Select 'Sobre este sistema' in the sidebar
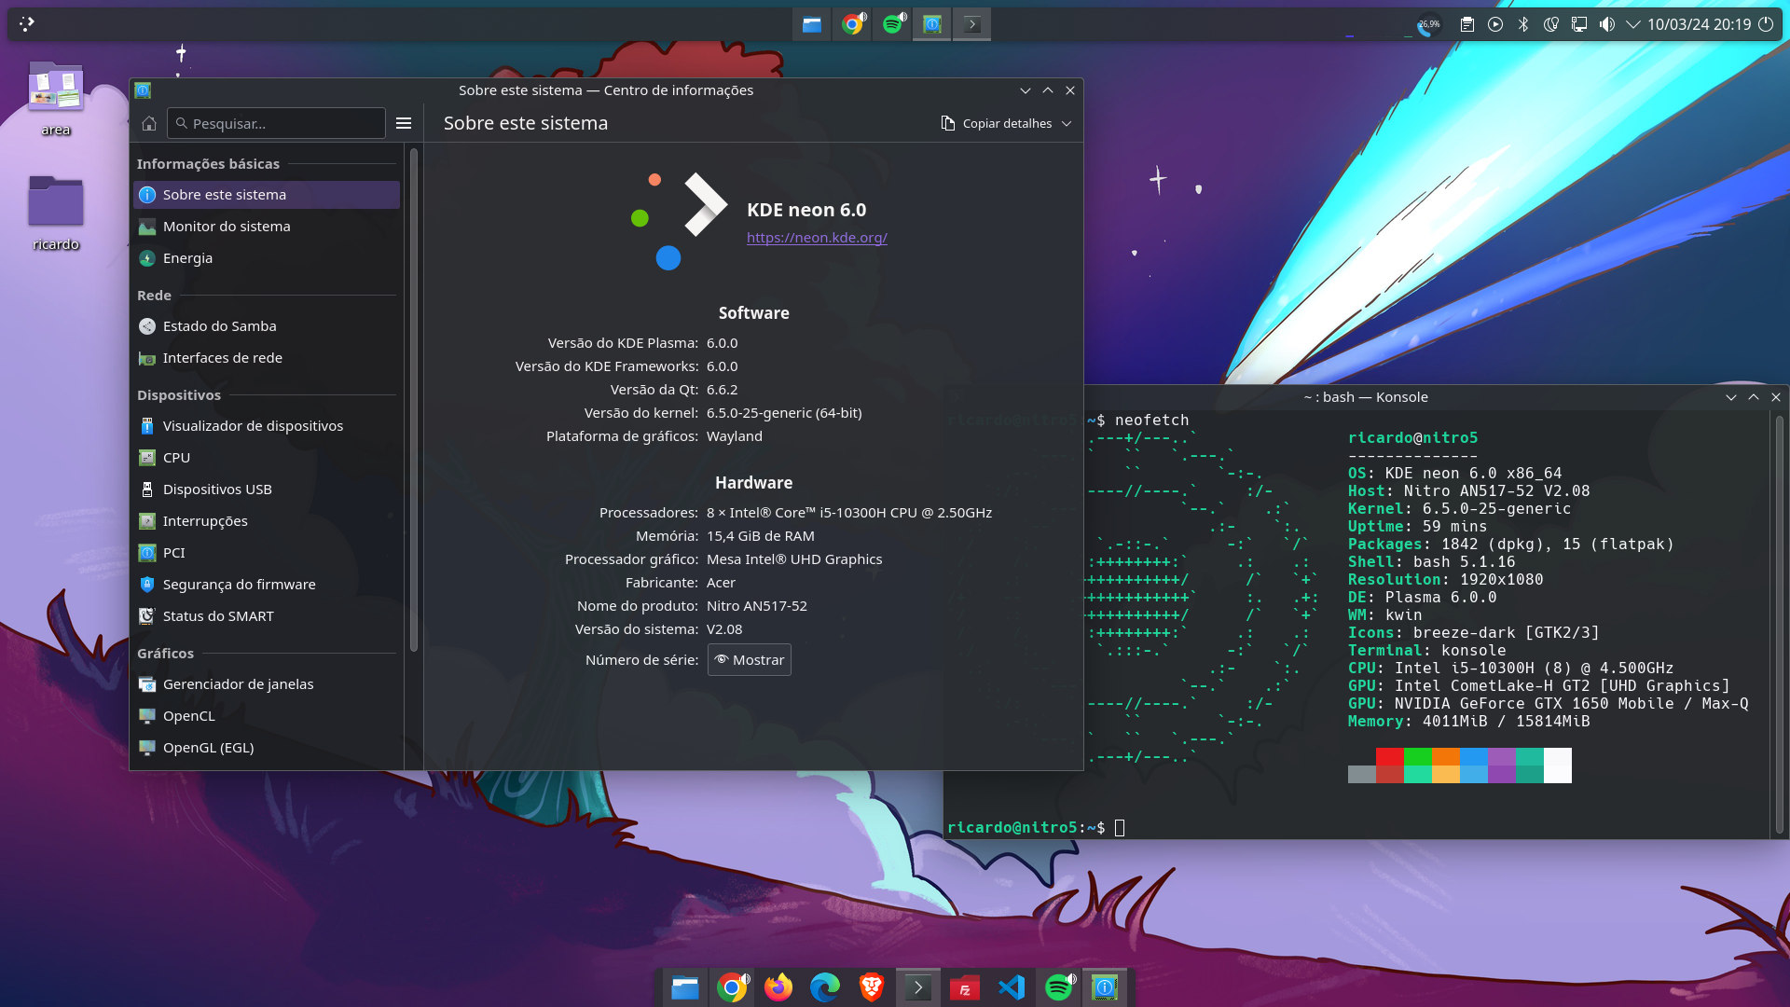Viewport: 1790px width, 1007px height. (267, 195)
